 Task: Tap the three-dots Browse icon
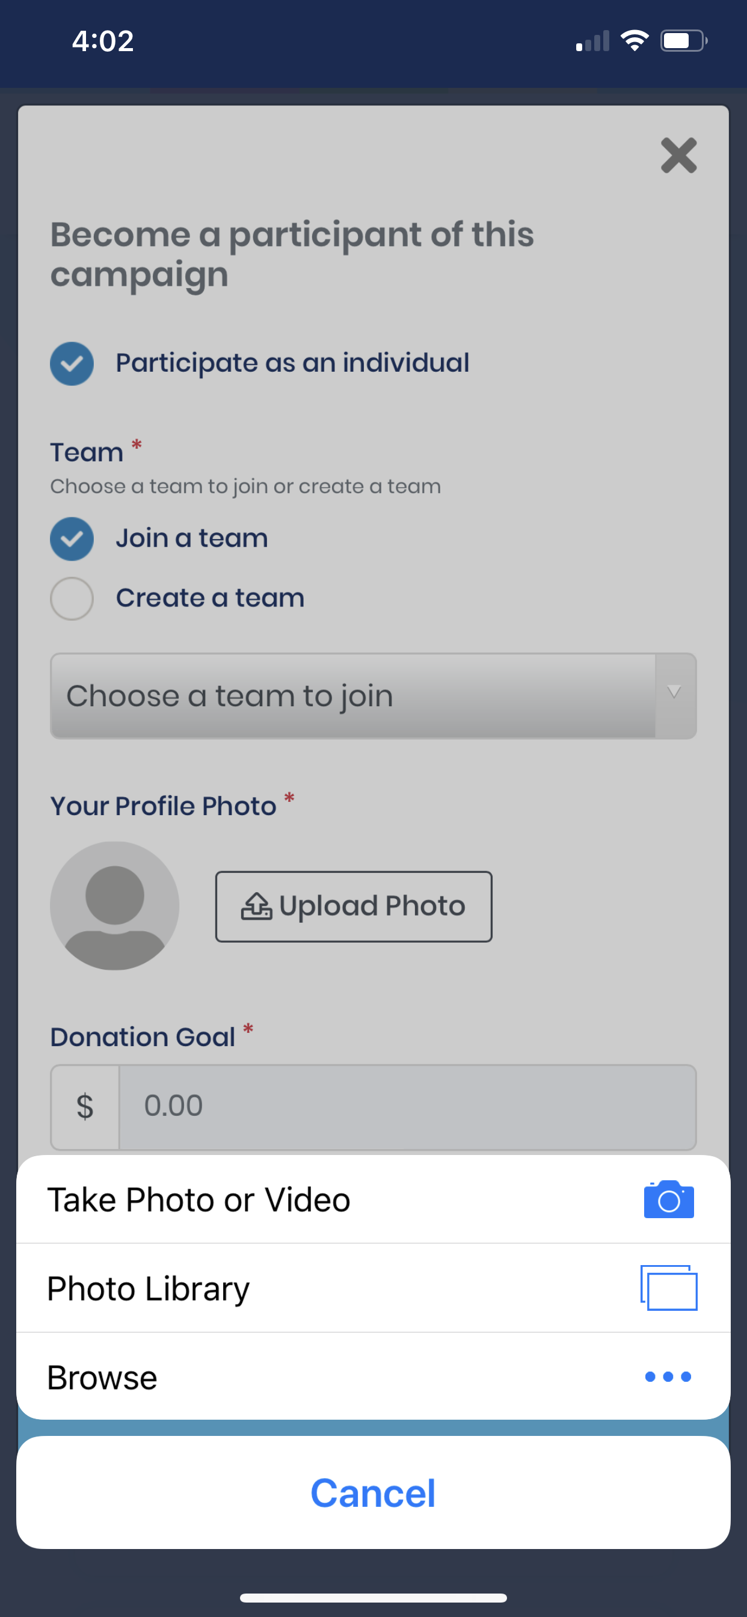point(668,1376)
